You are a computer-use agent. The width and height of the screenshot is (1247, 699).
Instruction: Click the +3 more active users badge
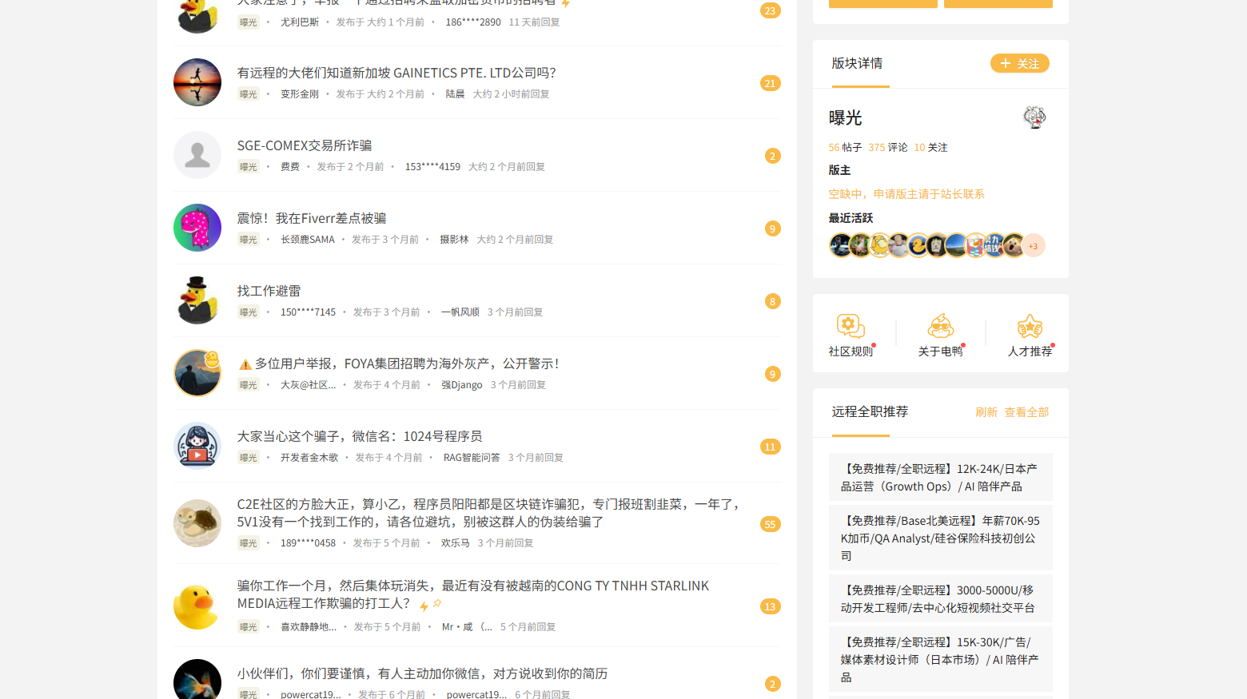coord(1034,246)
